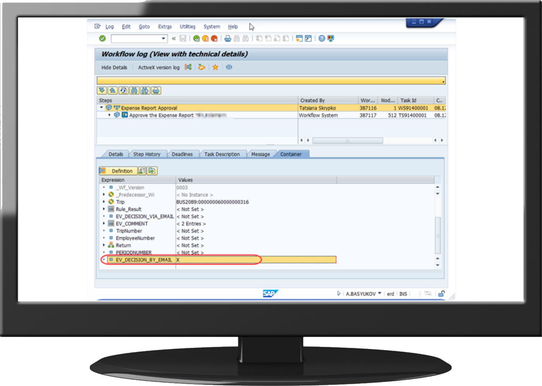
Task: Click the Generate Shortcut icon
Action: click(x=308, y=38)
